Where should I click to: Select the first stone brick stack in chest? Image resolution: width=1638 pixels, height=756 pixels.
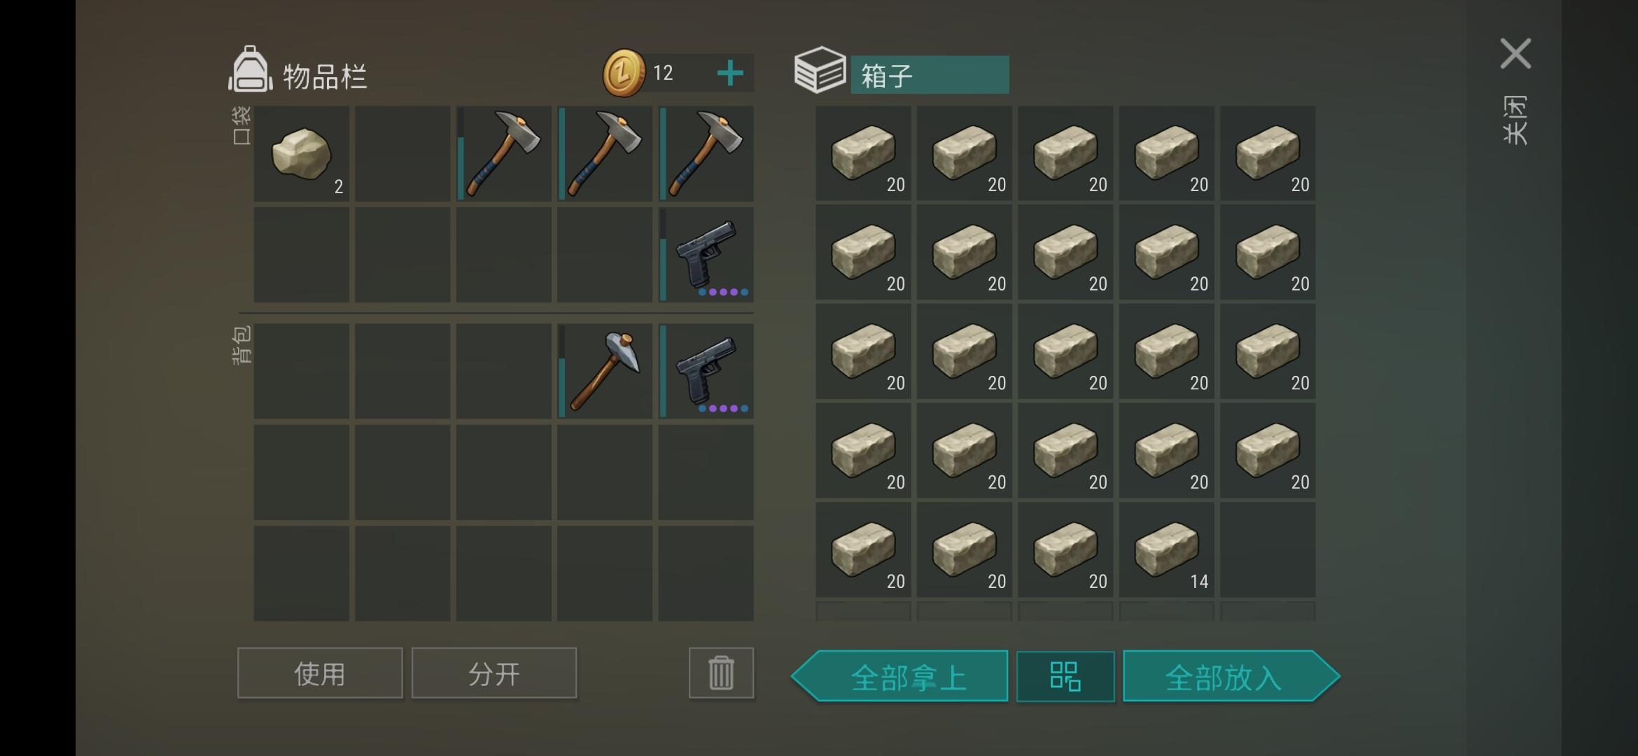pyautogui.click(x=863, y=154)
